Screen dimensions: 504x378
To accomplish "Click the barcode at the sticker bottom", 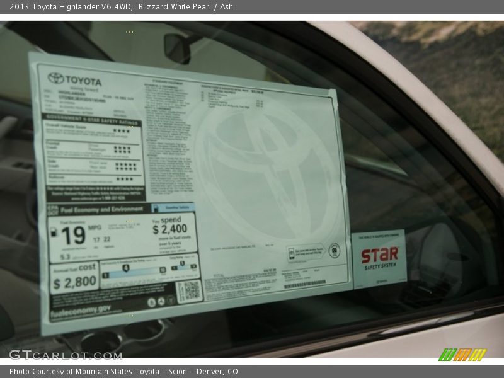I will point(304,285).
